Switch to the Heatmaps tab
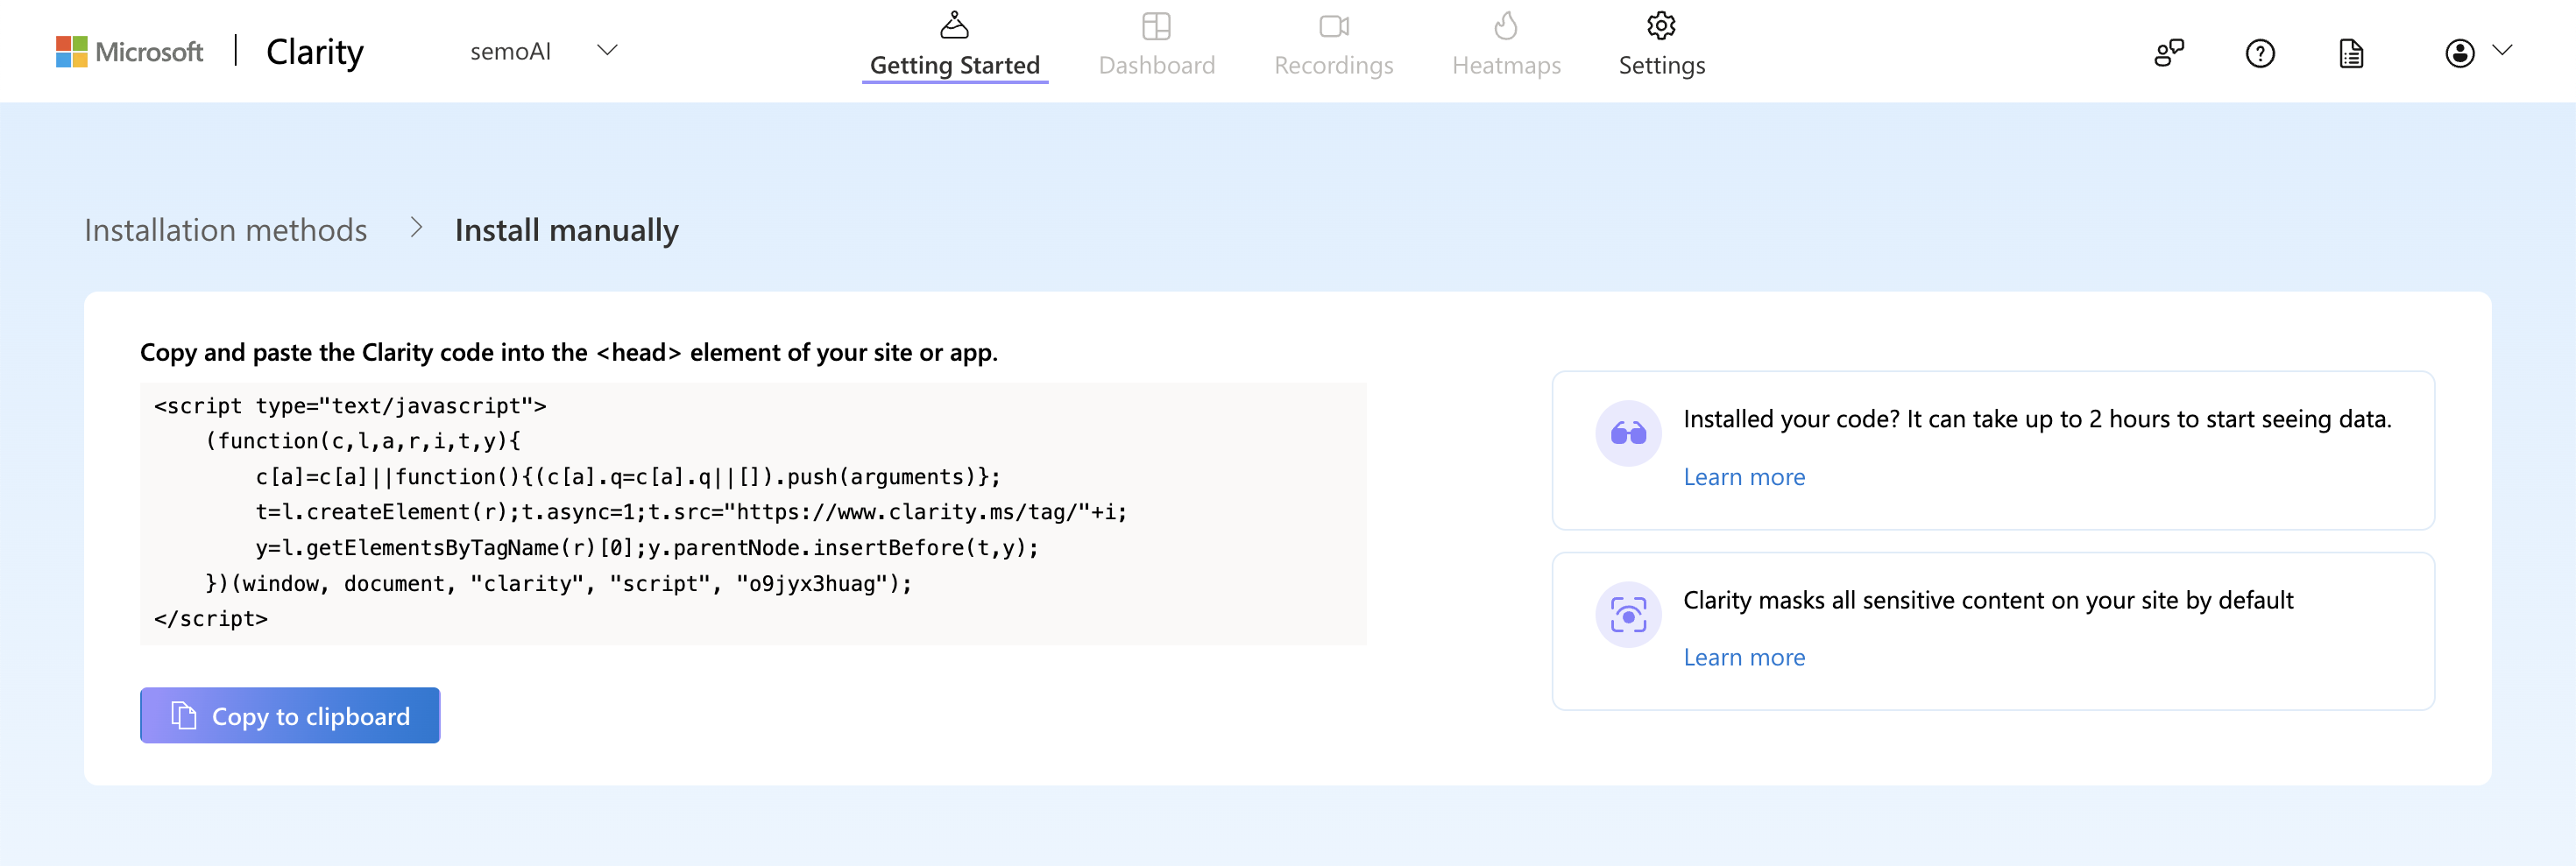The width and height of the screenshot is (2576, 866). click(x=1506, y=46)
